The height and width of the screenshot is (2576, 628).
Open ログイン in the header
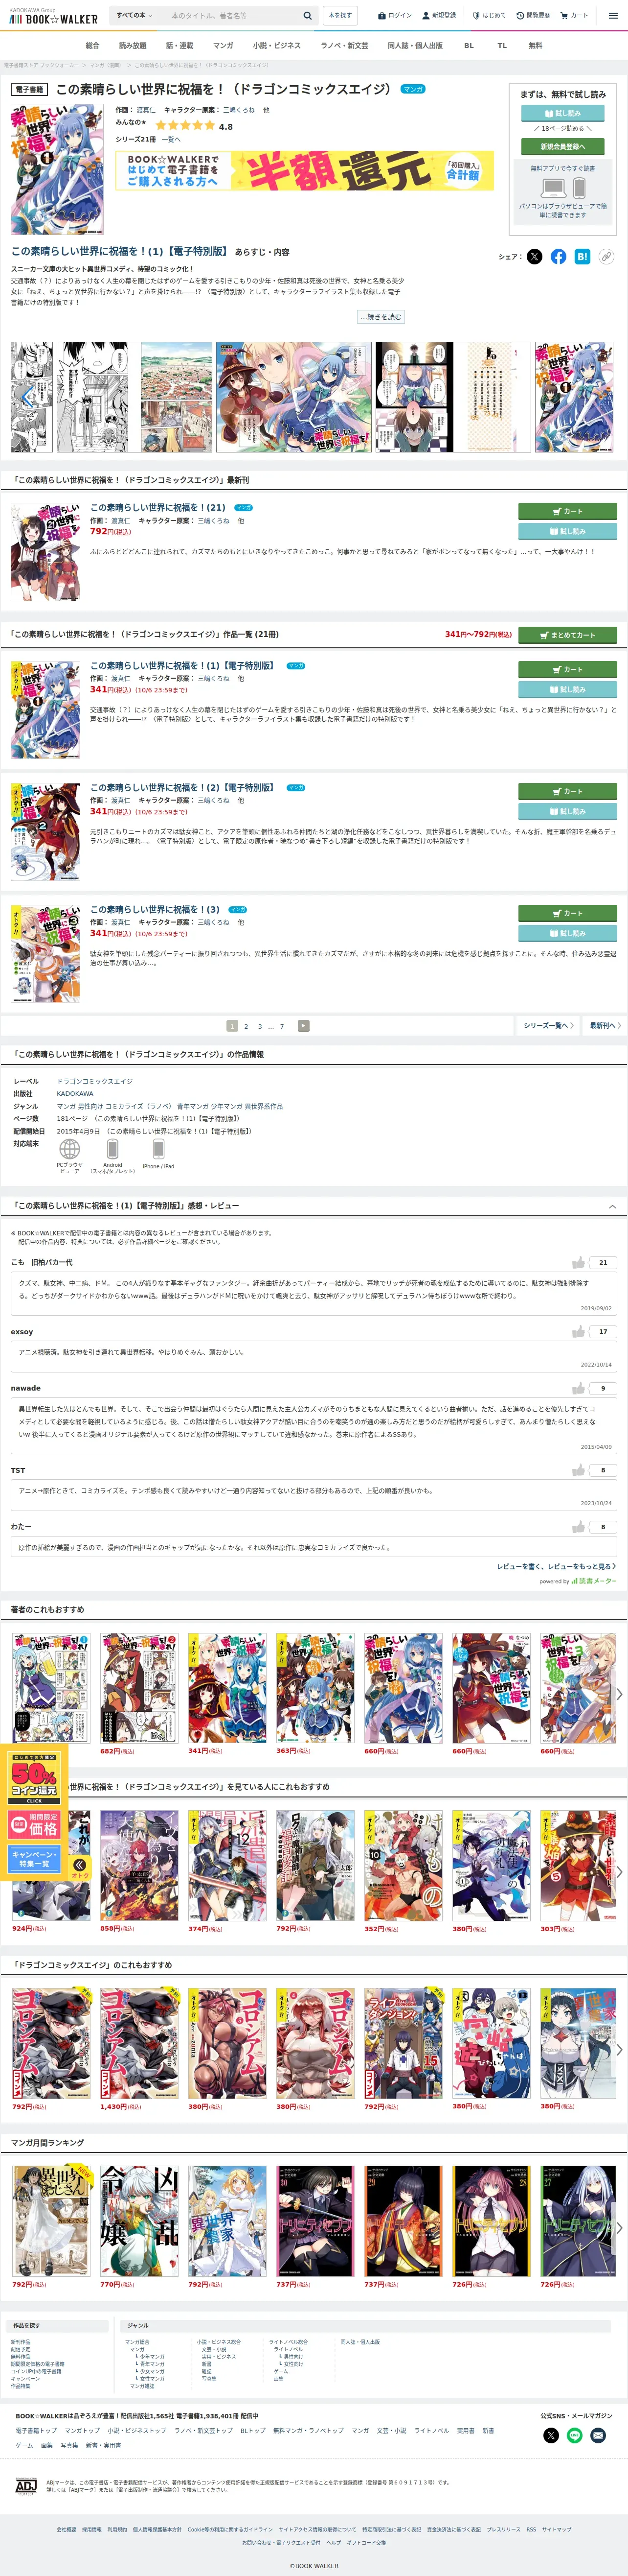tap(395, 16)
